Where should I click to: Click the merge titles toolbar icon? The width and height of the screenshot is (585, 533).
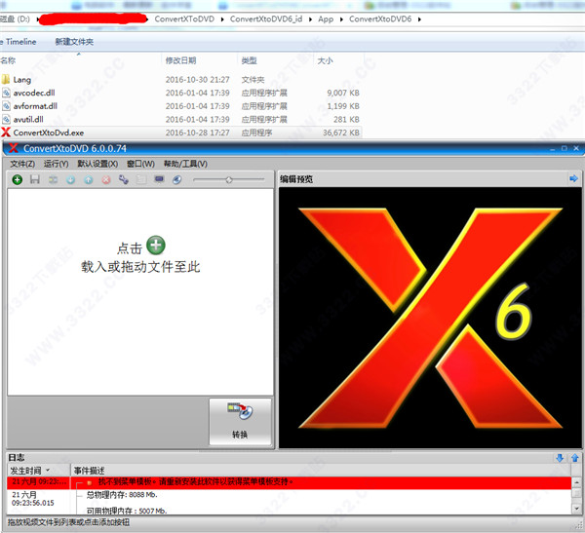[53, 180]
